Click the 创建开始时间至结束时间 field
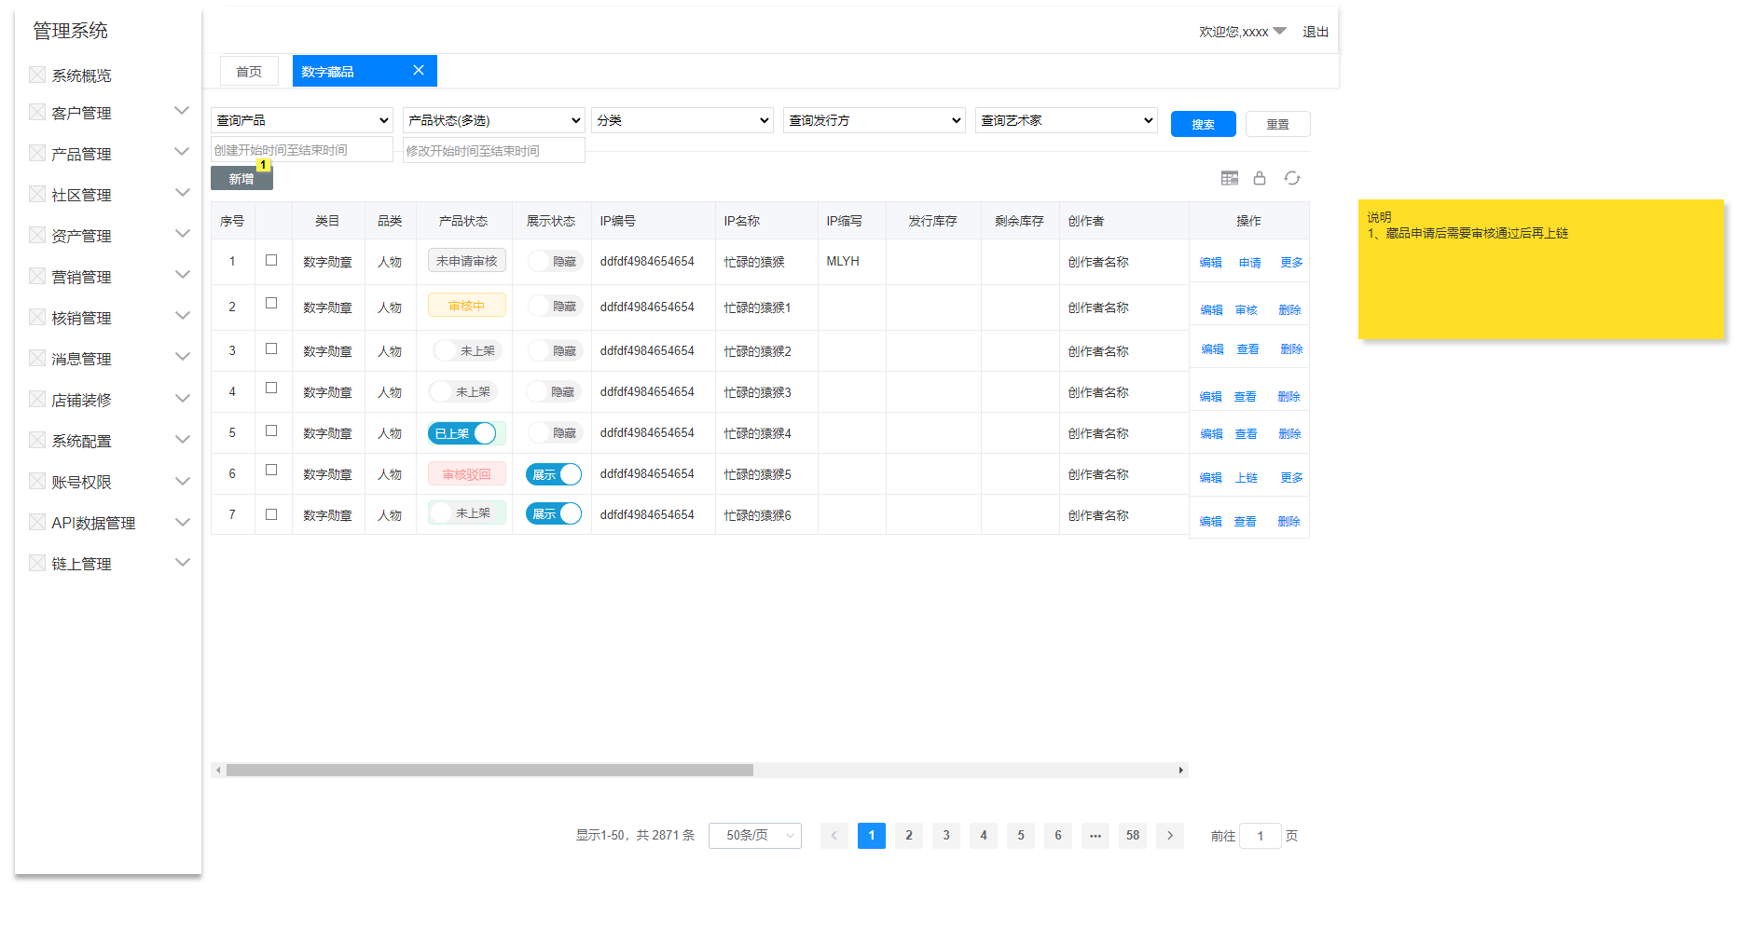This screenshot has height=929, width=1764. point(302,149)
